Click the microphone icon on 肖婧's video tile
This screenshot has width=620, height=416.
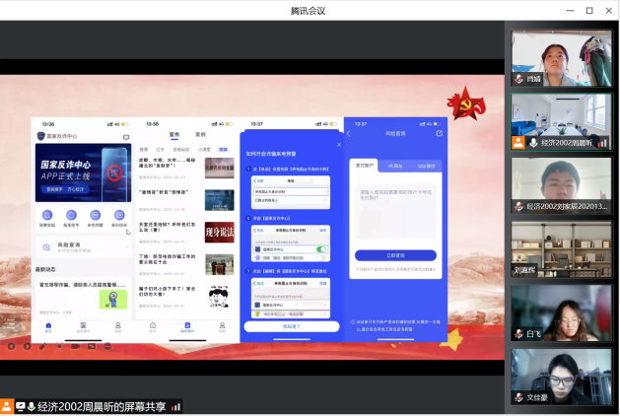coord(518,79)
